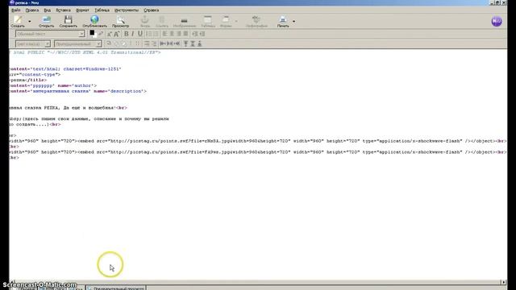The image size is (516, 290).
Task: Choose white background color swatch
Action: (94, 35)
